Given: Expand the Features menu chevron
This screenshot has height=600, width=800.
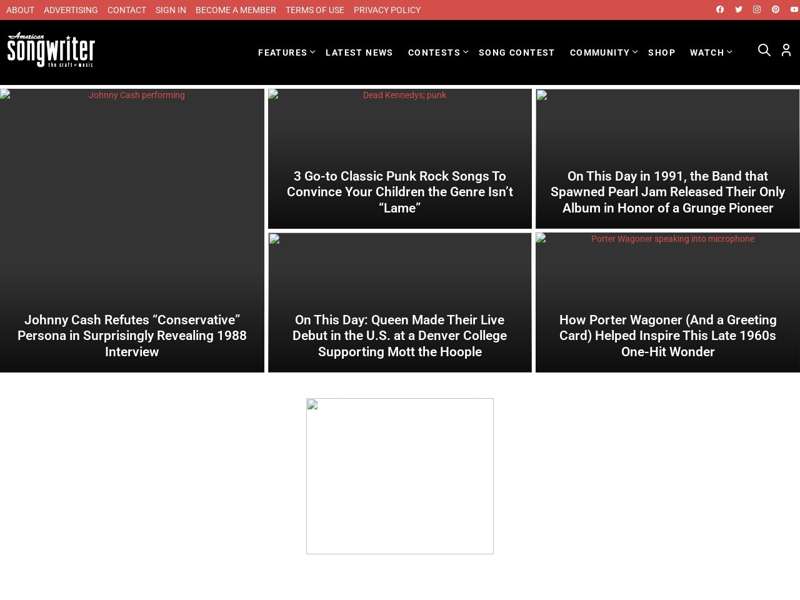Looking at the screenshot, I should point(312,52).
